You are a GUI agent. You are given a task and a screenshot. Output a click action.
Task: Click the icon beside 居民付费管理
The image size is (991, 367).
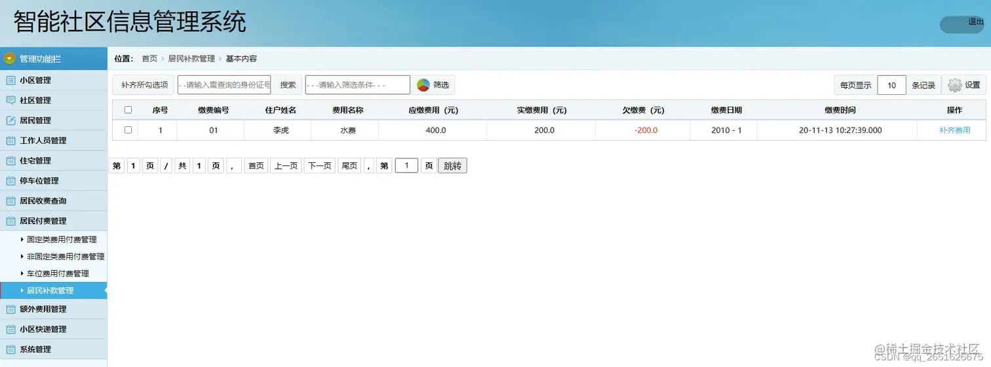(10, 221)
